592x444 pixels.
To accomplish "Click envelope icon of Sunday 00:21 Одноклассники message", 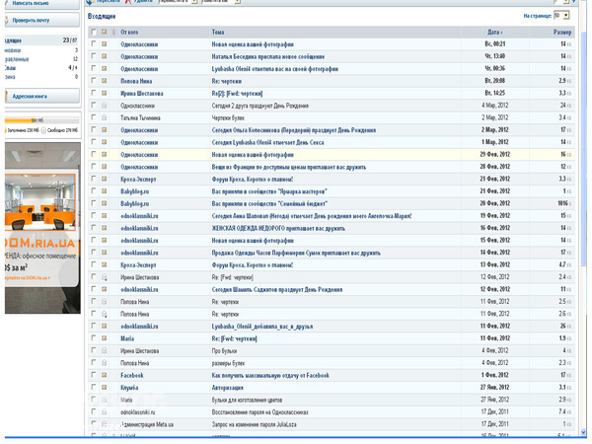I will (x=105, y=44).
